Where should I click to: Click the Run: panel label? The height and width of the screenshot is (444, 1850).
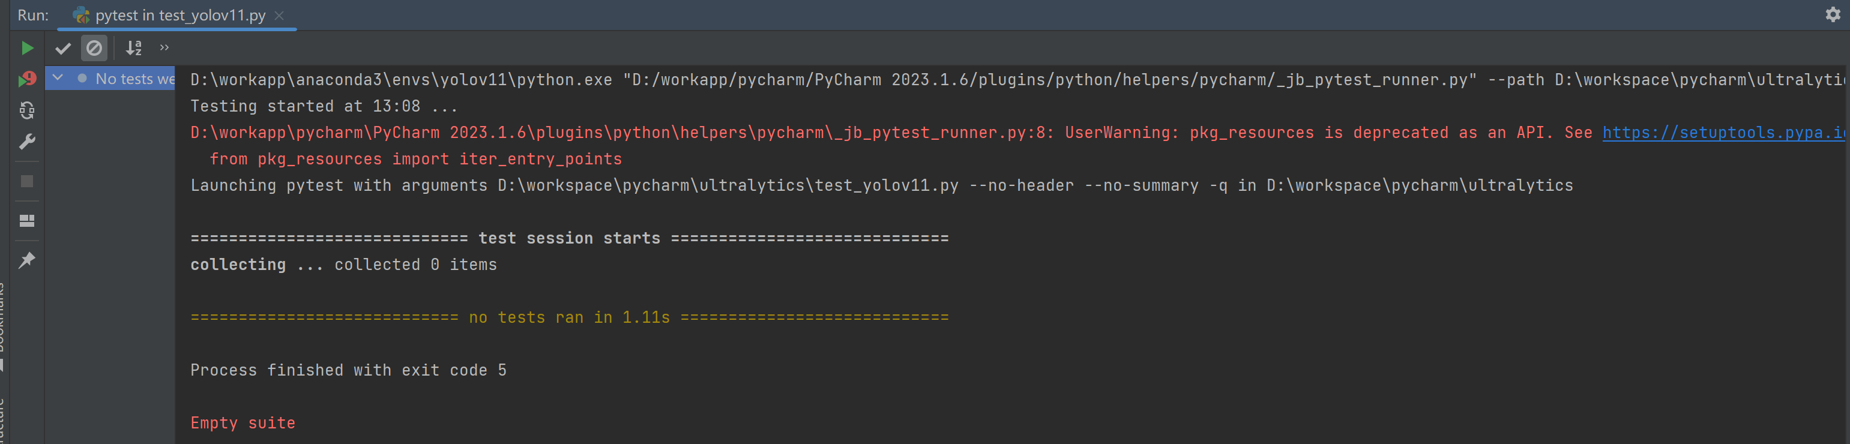click(x=33, y=15)
